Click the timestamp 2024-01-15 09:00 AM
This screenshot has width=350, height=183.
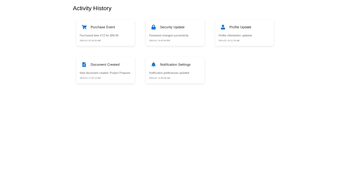pos(159,78)
